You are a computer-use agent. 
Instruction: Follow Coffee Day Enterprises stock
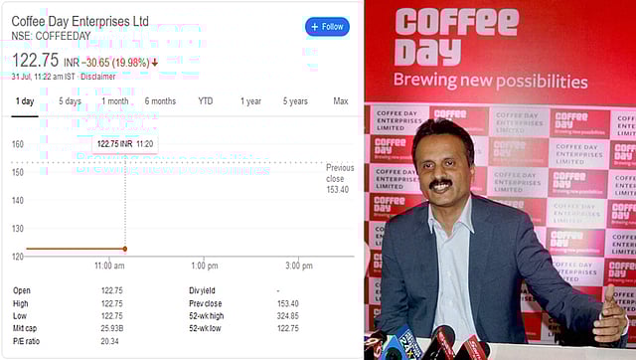click(x=327, y=27)
